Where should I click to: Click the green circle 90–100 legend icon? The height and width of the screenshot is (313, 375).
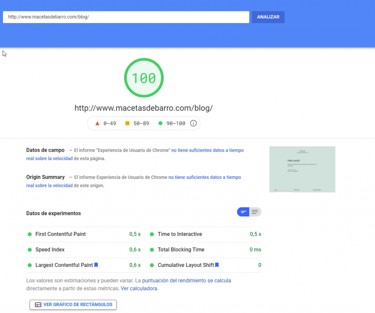pyautogui.click(x=160, y=123)
